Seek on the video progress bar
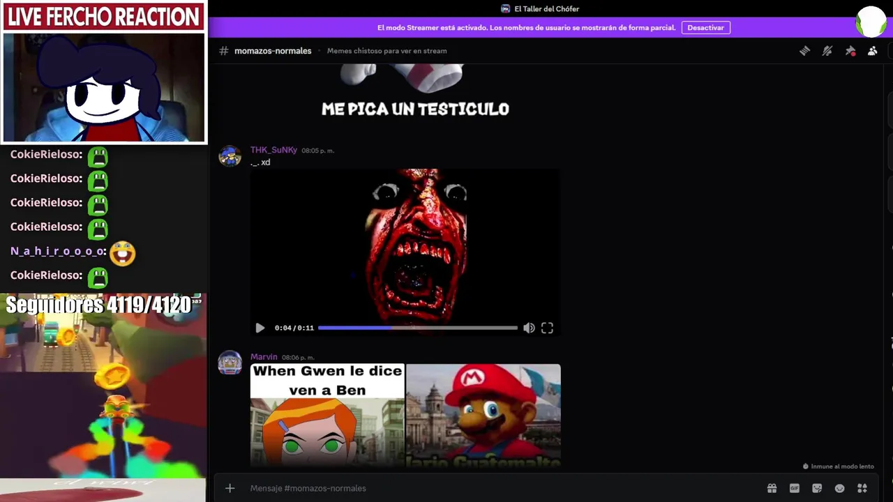893x502 pixels. point(418,328)
